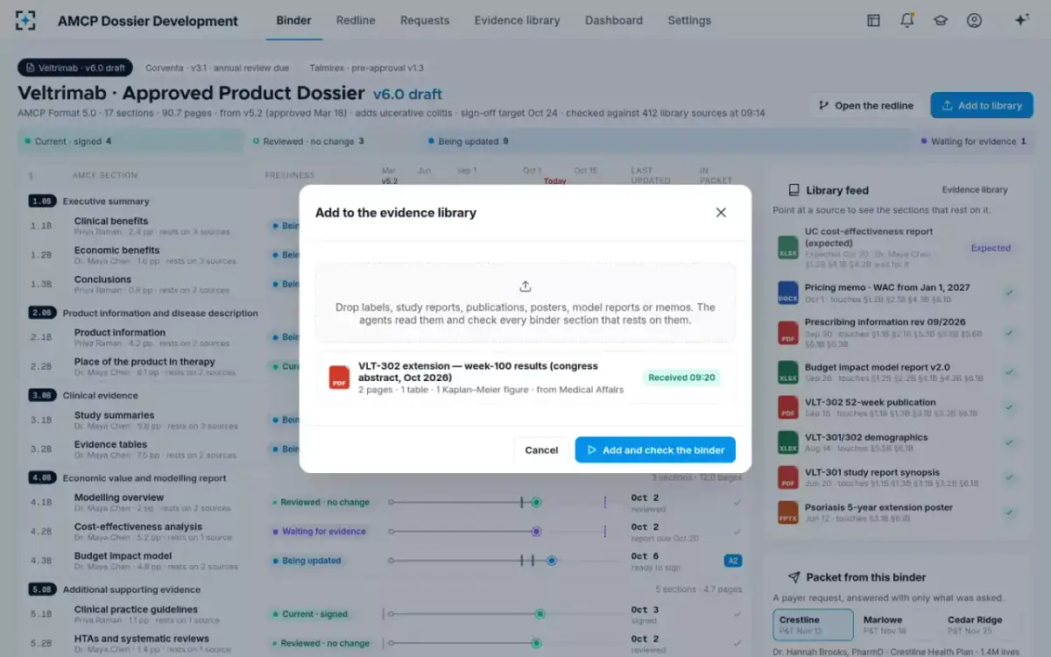Screen dimensions: 1051x657
Task: Click the PPTX icon beside Psoriasis 5-year extension poster
Action: (788, 512)
